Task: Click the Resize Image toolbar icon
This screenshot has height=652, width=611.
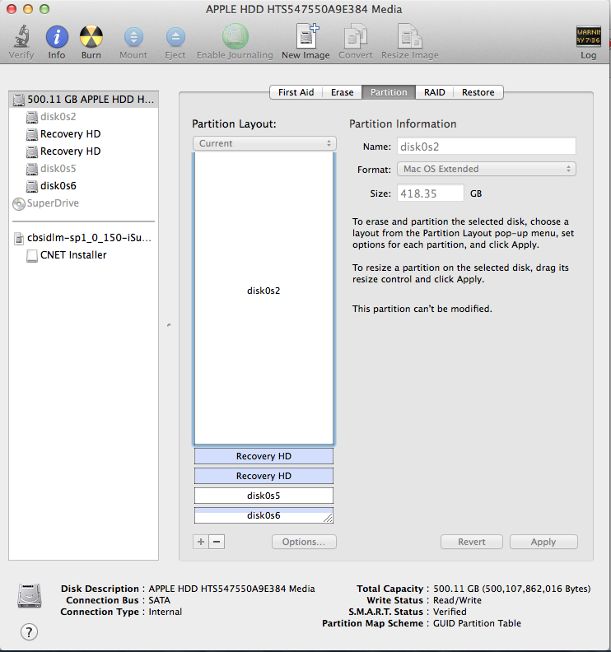Action: click(x=410, y=36)
